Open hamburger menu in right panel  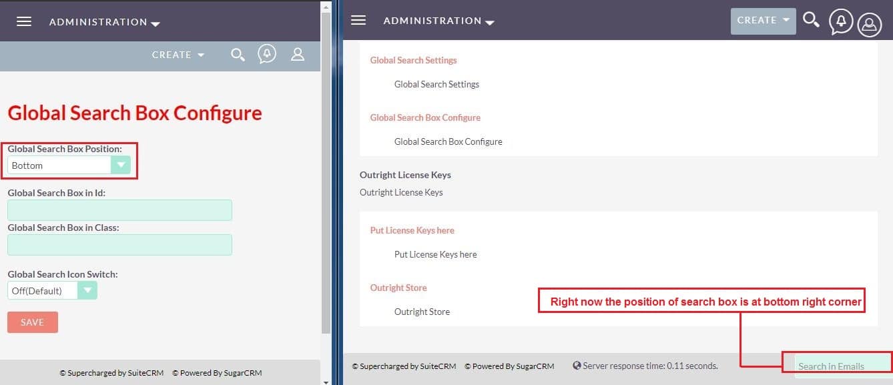[x=358, y=20]
